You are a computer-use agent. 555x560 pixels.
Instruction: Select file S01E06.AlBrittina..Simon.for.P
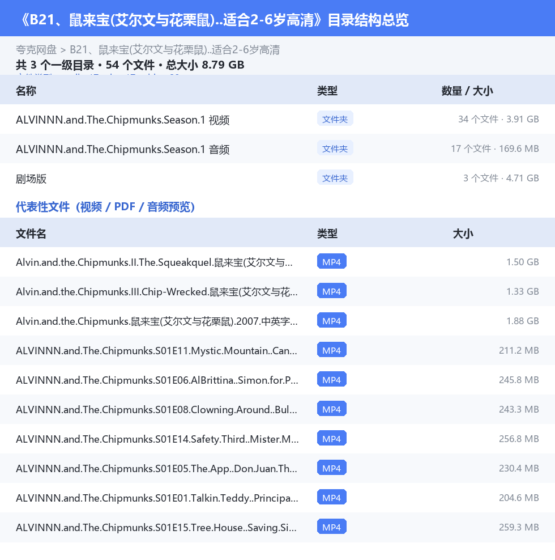click(x=157, y=380)
